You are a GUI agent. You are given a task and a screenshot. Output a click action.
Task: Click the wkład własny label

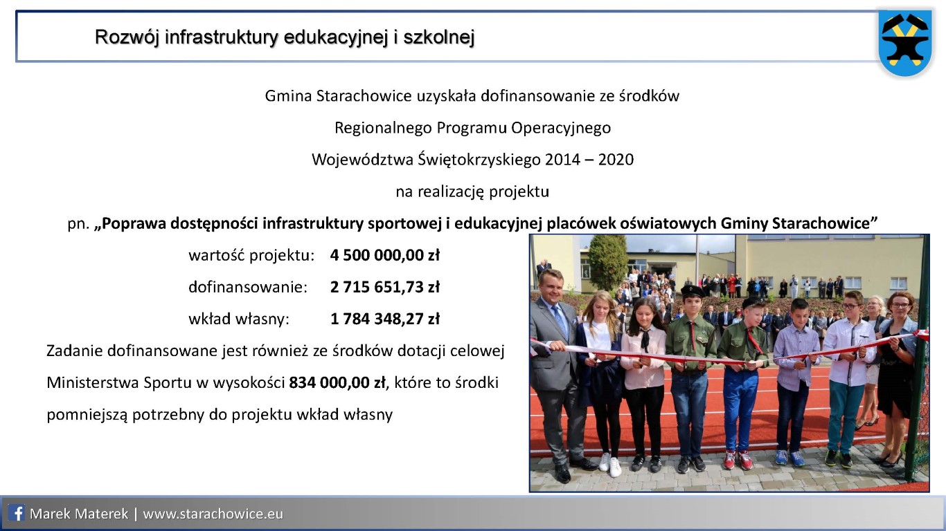tap(238, 319)
